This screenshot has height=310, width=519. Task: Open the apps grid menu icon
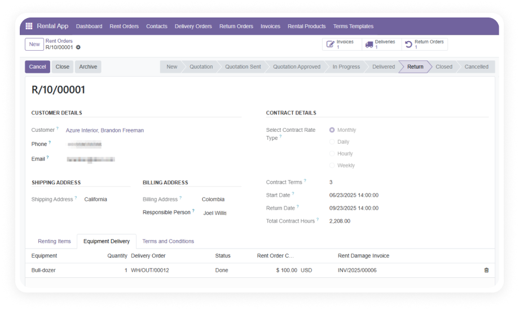pyautogui.click(x=29, y=26)
